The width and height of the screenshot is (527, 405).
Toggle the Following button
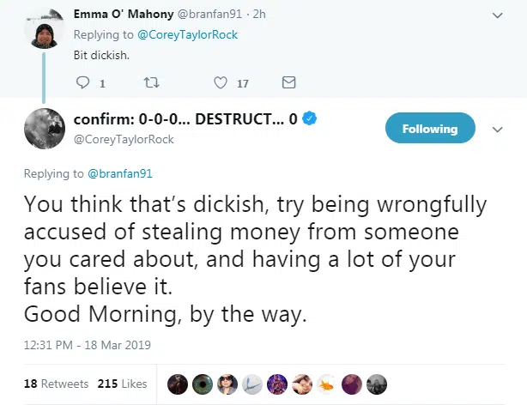click(x=429, y=129)
